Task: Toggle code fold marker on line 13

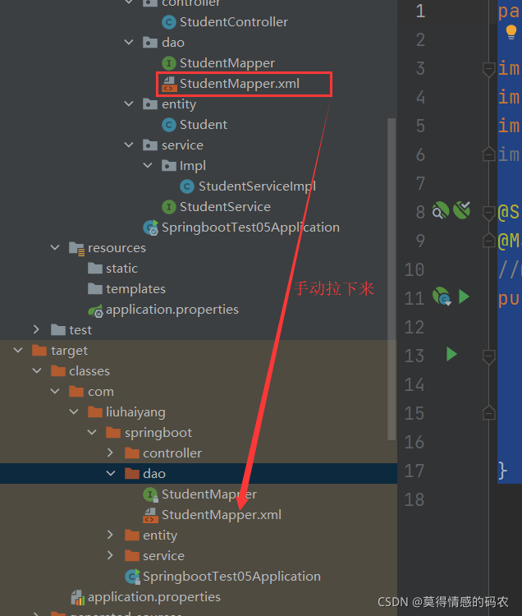Action: (x=488, y=357)
